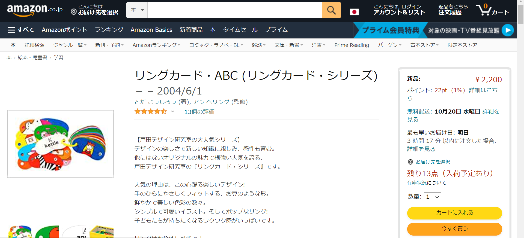Open the 本 search category dropdown
The image size is (524, 238).
[x=137, y=10]
